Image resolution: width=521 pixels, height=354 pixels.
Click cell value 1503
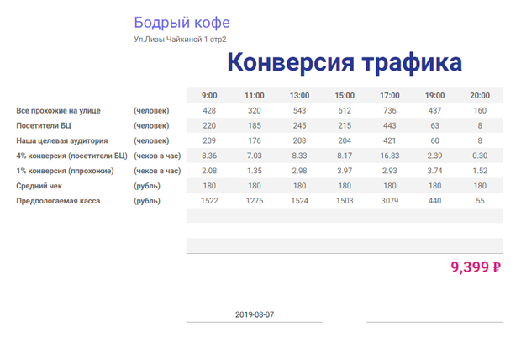click(x=345, y=201)
